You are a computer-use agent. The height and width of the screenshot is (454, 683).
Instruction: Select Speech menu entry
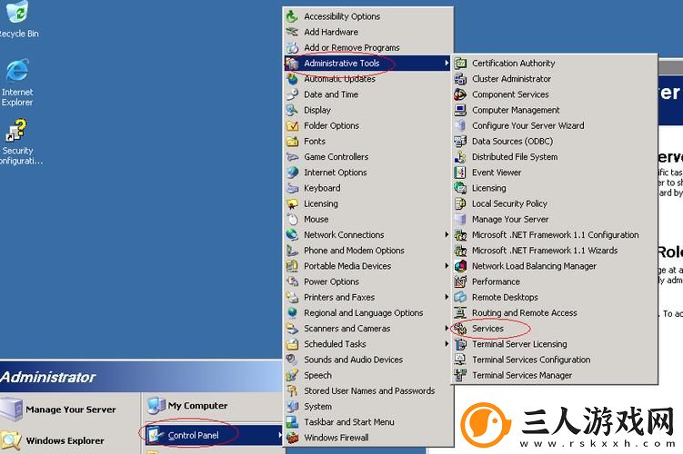(368, 375)
